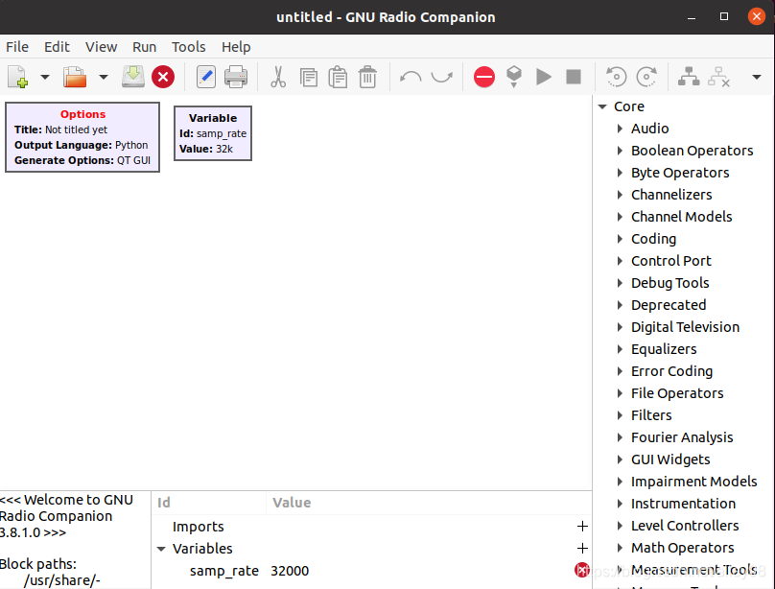Select GUI Widgets in block tree
Image resolution: width=775 pixels, height=589 pixels.
click(x=670, y=459)
